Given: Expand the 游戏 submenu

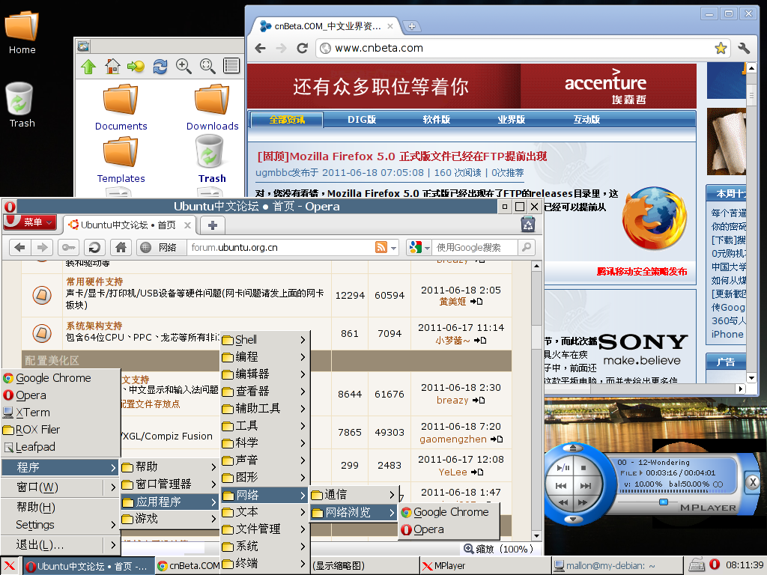Looking at the screenshot, I should [x=169, y=519].
